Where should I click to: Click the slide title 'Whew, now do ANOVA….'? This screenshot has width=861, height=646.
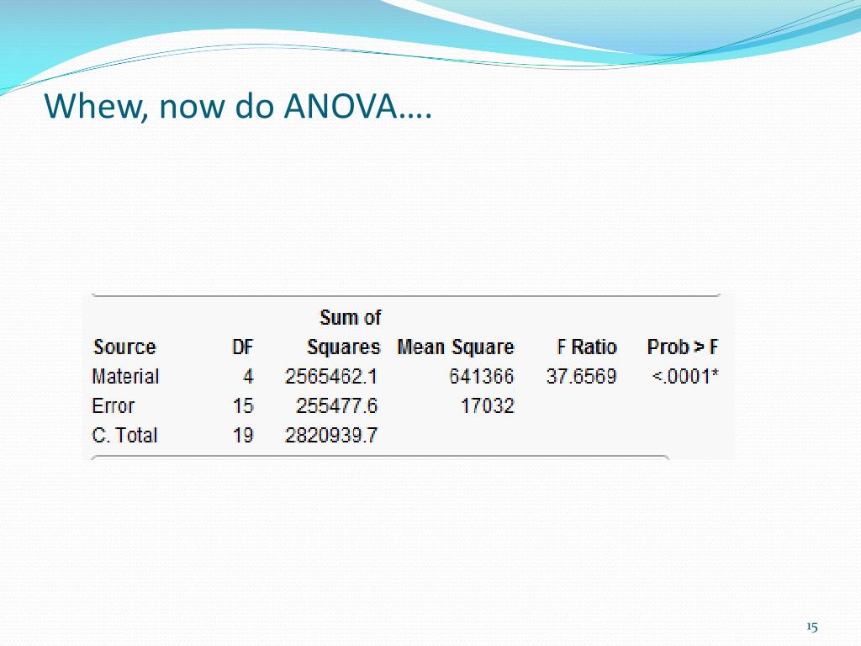click(238, 106)
